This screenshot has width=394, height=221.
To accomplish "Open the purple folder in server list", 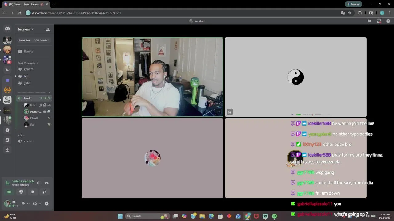I will pos(7,80).
